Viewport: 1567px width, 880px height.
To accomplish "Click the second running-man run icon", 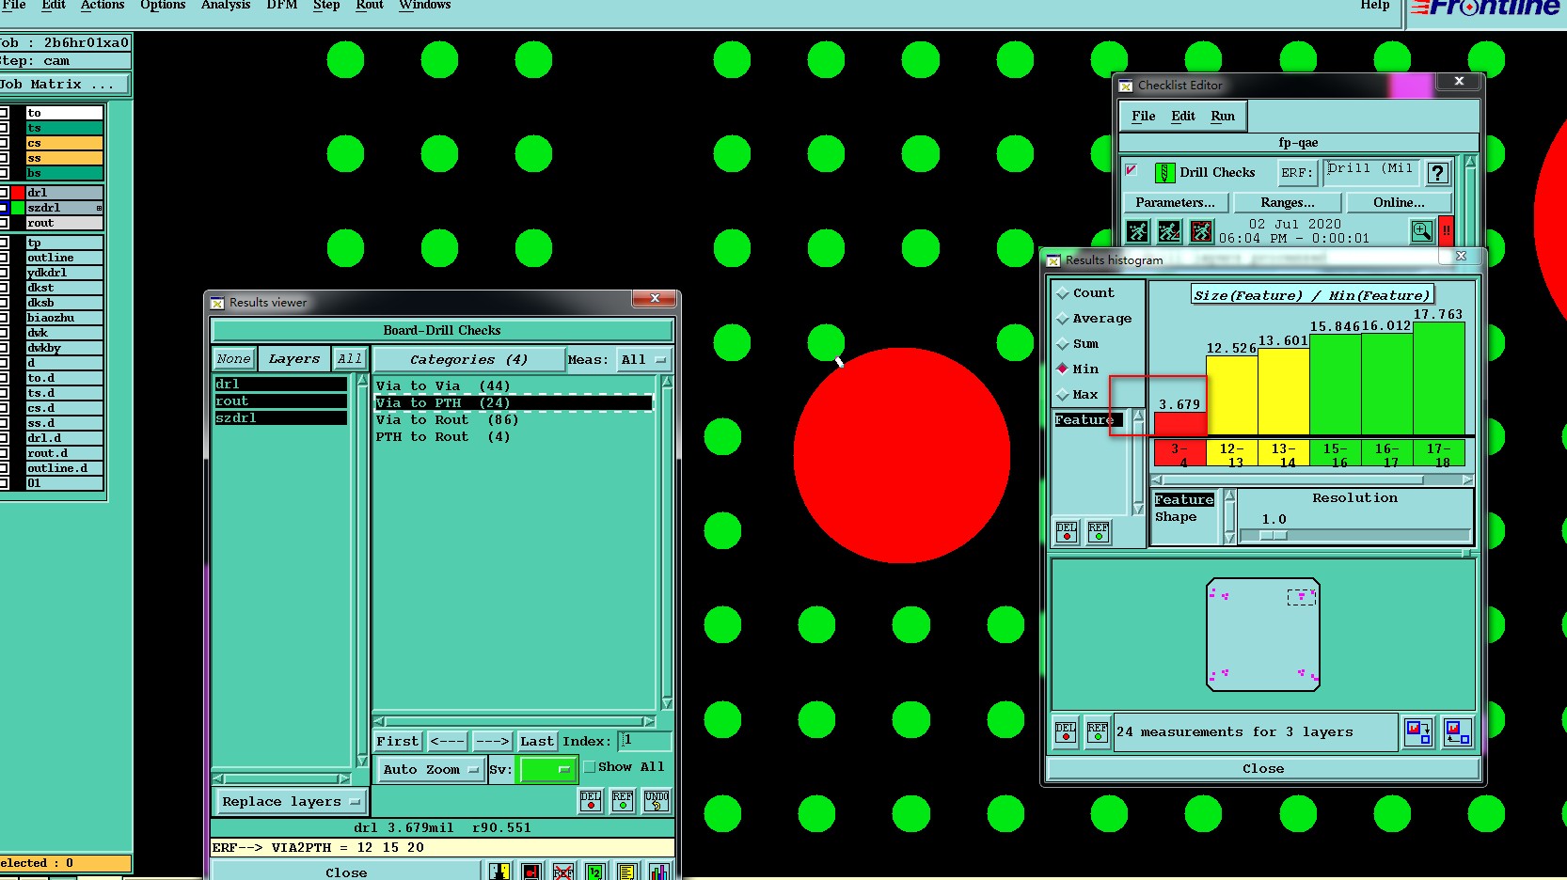I will (1169, 231).
